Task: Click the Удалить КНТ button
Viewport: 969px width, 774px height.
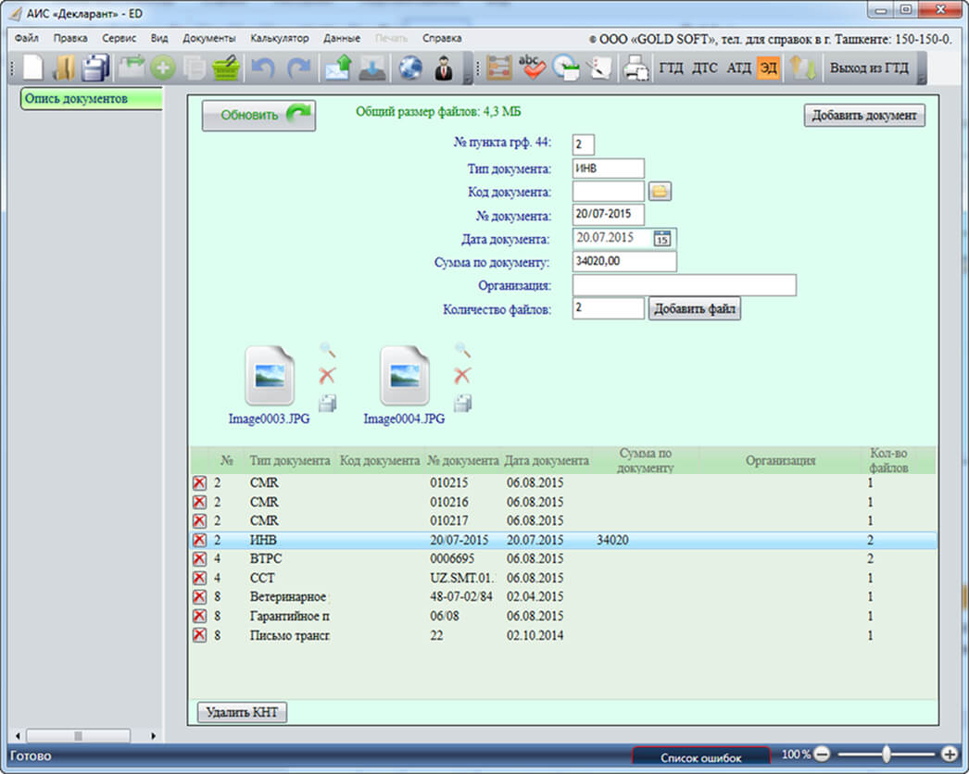Action: tap(242, 712)
